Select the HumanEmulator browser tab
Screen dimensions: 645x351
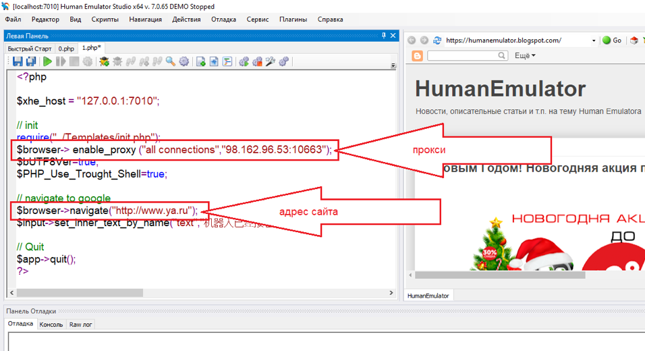coord(428,296)
